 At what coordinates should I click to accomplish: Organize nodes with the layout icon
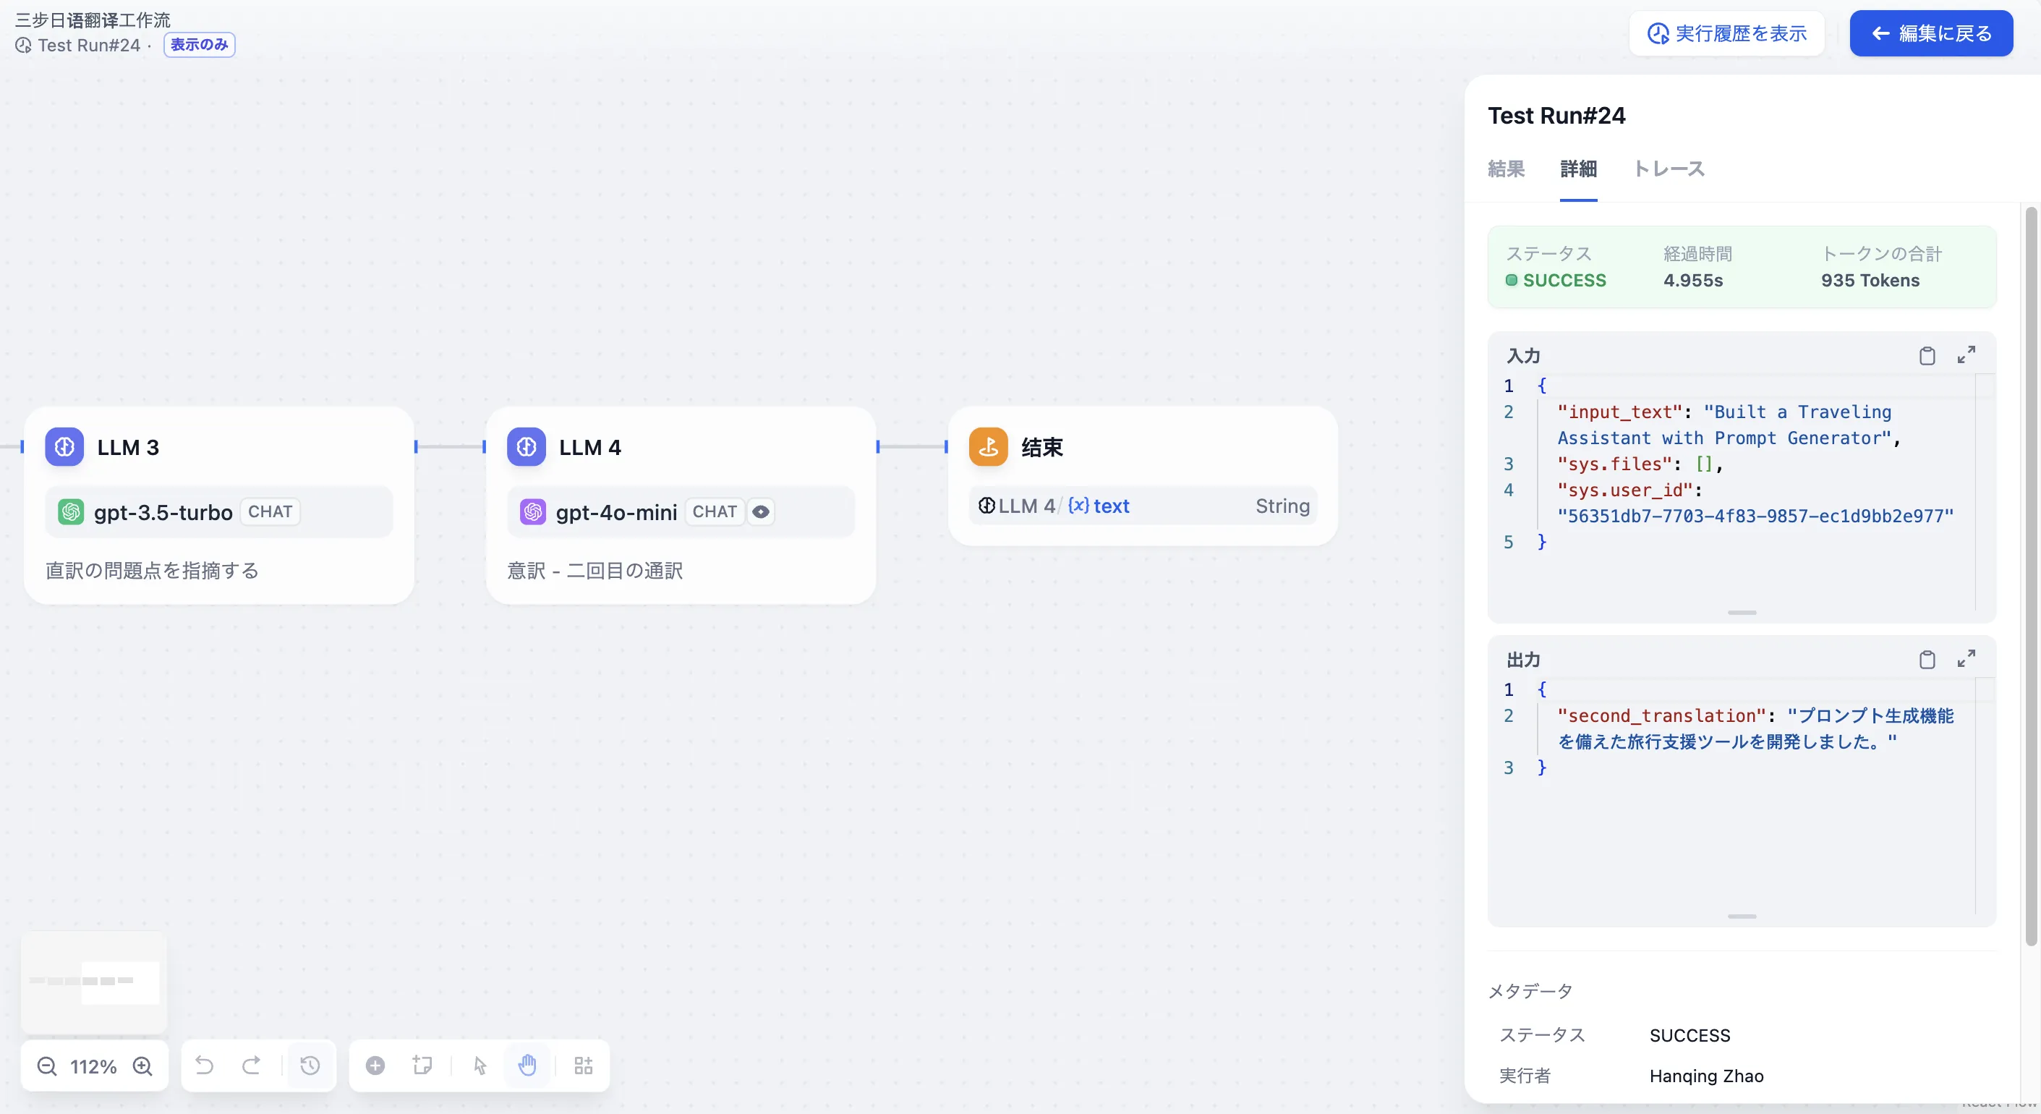coord(583,1066)
